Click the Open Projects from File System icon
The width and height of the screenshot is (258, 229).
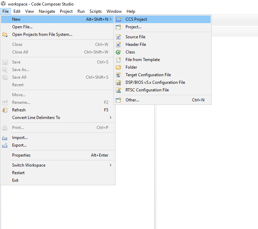5,34
